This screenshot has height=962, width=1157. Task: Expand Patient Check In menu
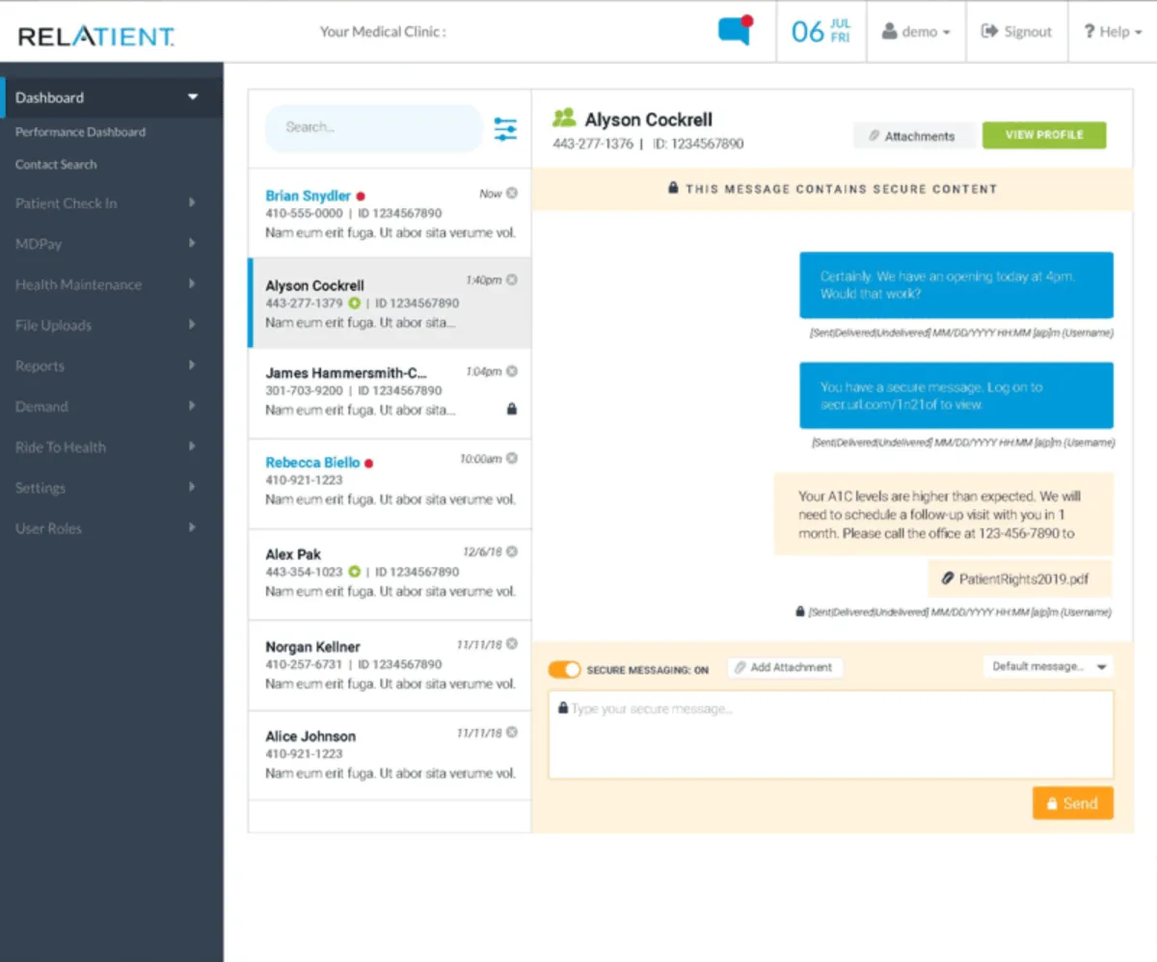pyautogui.click(x=112, y=203)
